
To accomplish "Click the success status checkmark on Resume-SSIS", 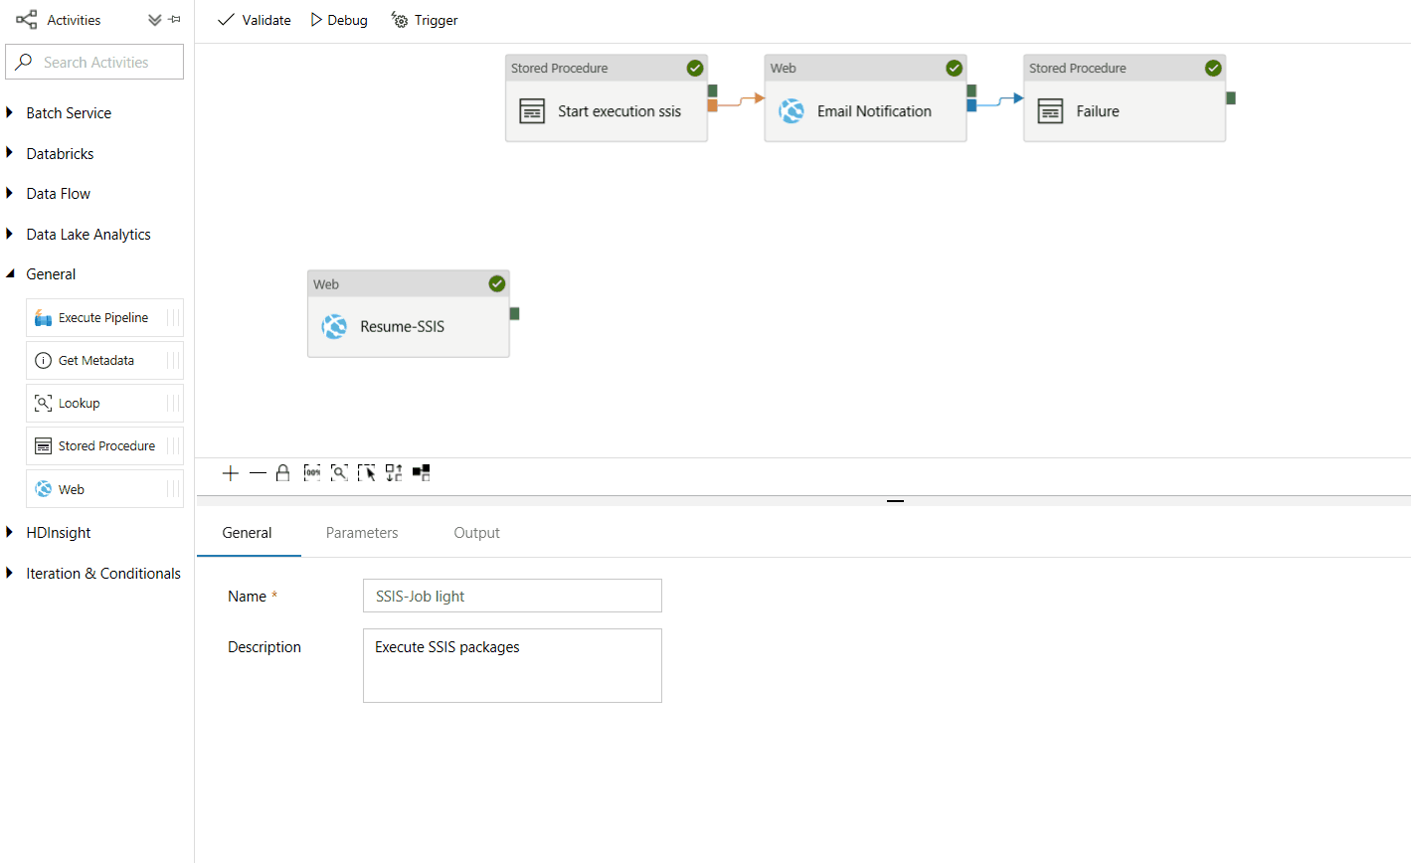I will pos(496,283).
